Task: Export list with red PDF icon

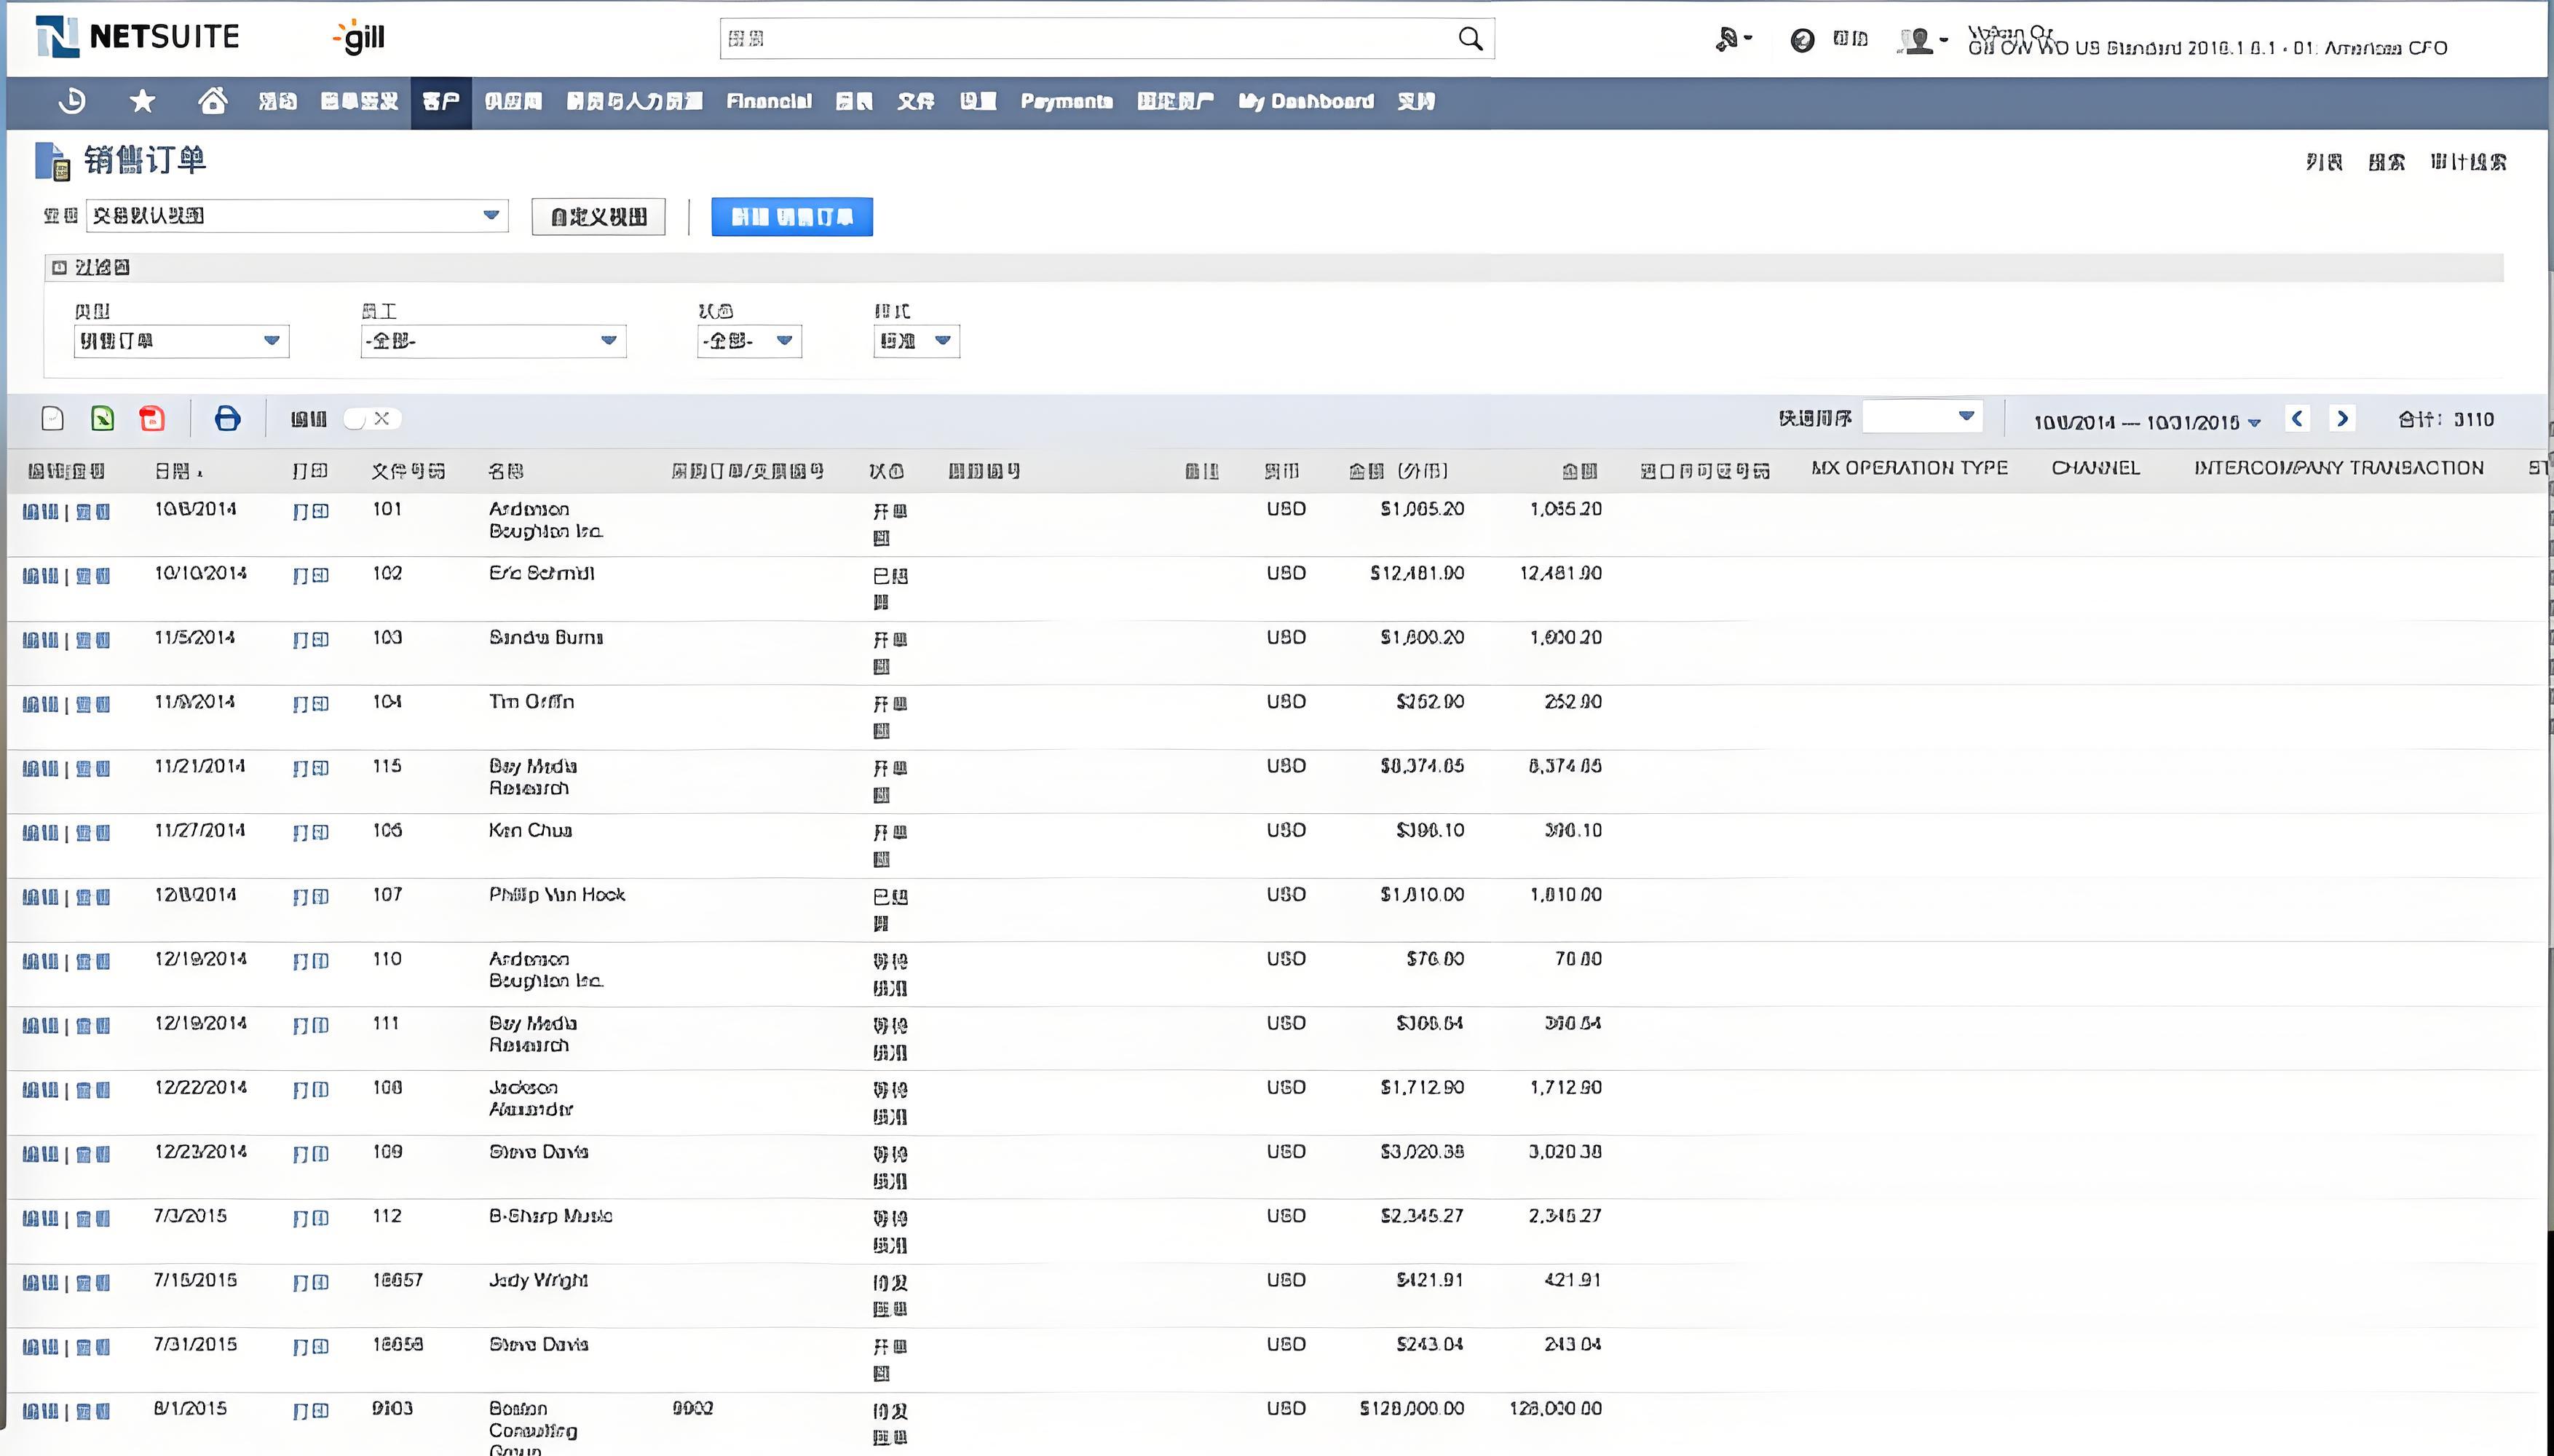Action: 152,418
